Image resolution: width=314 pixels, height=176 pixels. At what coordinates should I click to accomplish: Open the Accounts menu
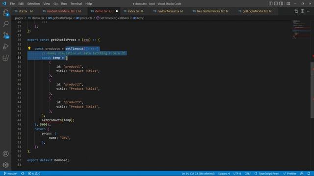[5, 154]
